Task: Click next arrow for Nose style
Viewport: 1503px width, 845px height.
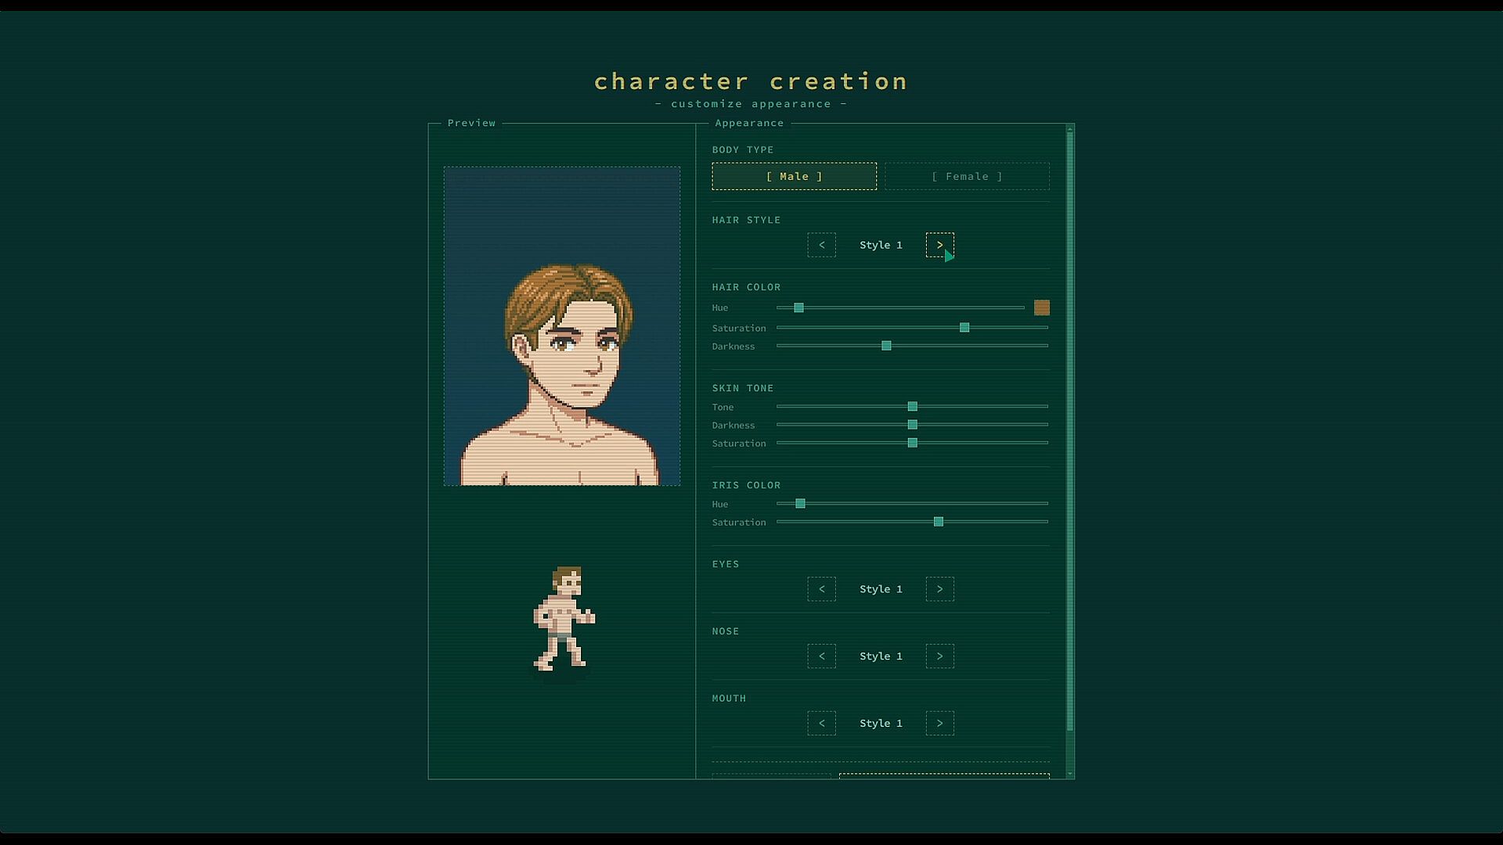Action: (939, 656)
